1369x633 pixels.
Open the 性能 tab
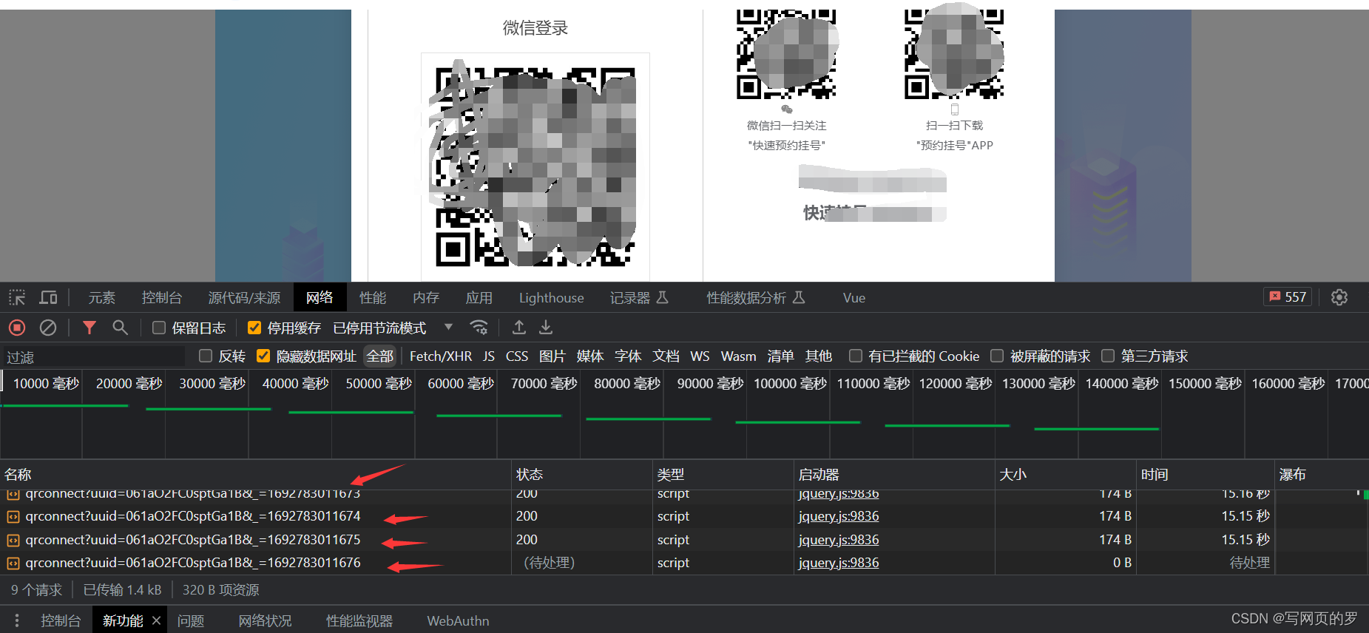point(373,297)
